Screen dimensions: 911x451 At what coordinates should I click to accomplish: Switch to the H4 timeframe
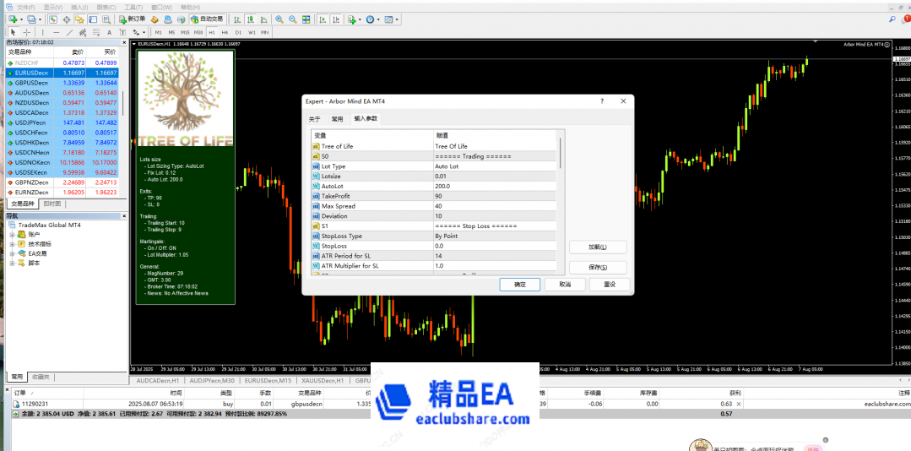(x=225, y=32)
